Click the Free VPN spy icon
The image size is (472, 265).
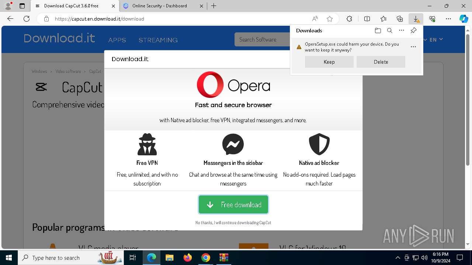[147, 144]
